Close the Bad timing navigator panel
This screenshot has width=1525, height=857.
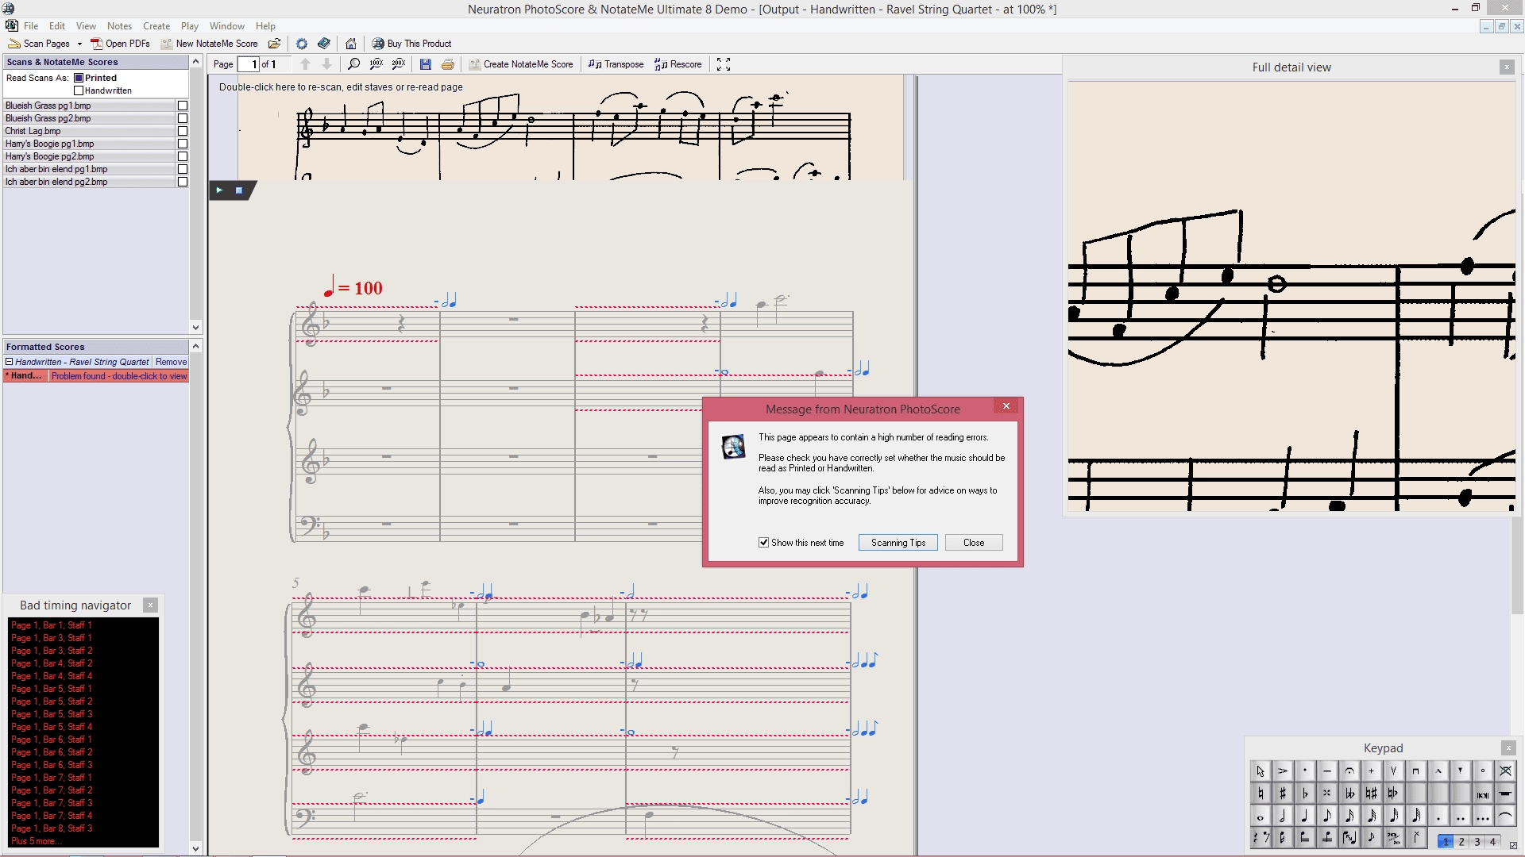tap(150, 605)
